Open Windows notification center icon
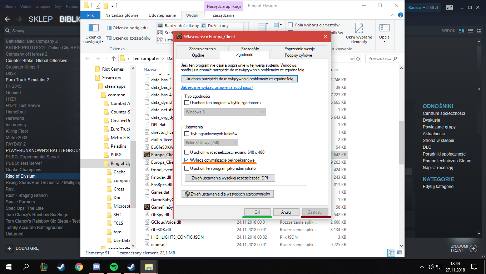 click(x=474, y=267)
